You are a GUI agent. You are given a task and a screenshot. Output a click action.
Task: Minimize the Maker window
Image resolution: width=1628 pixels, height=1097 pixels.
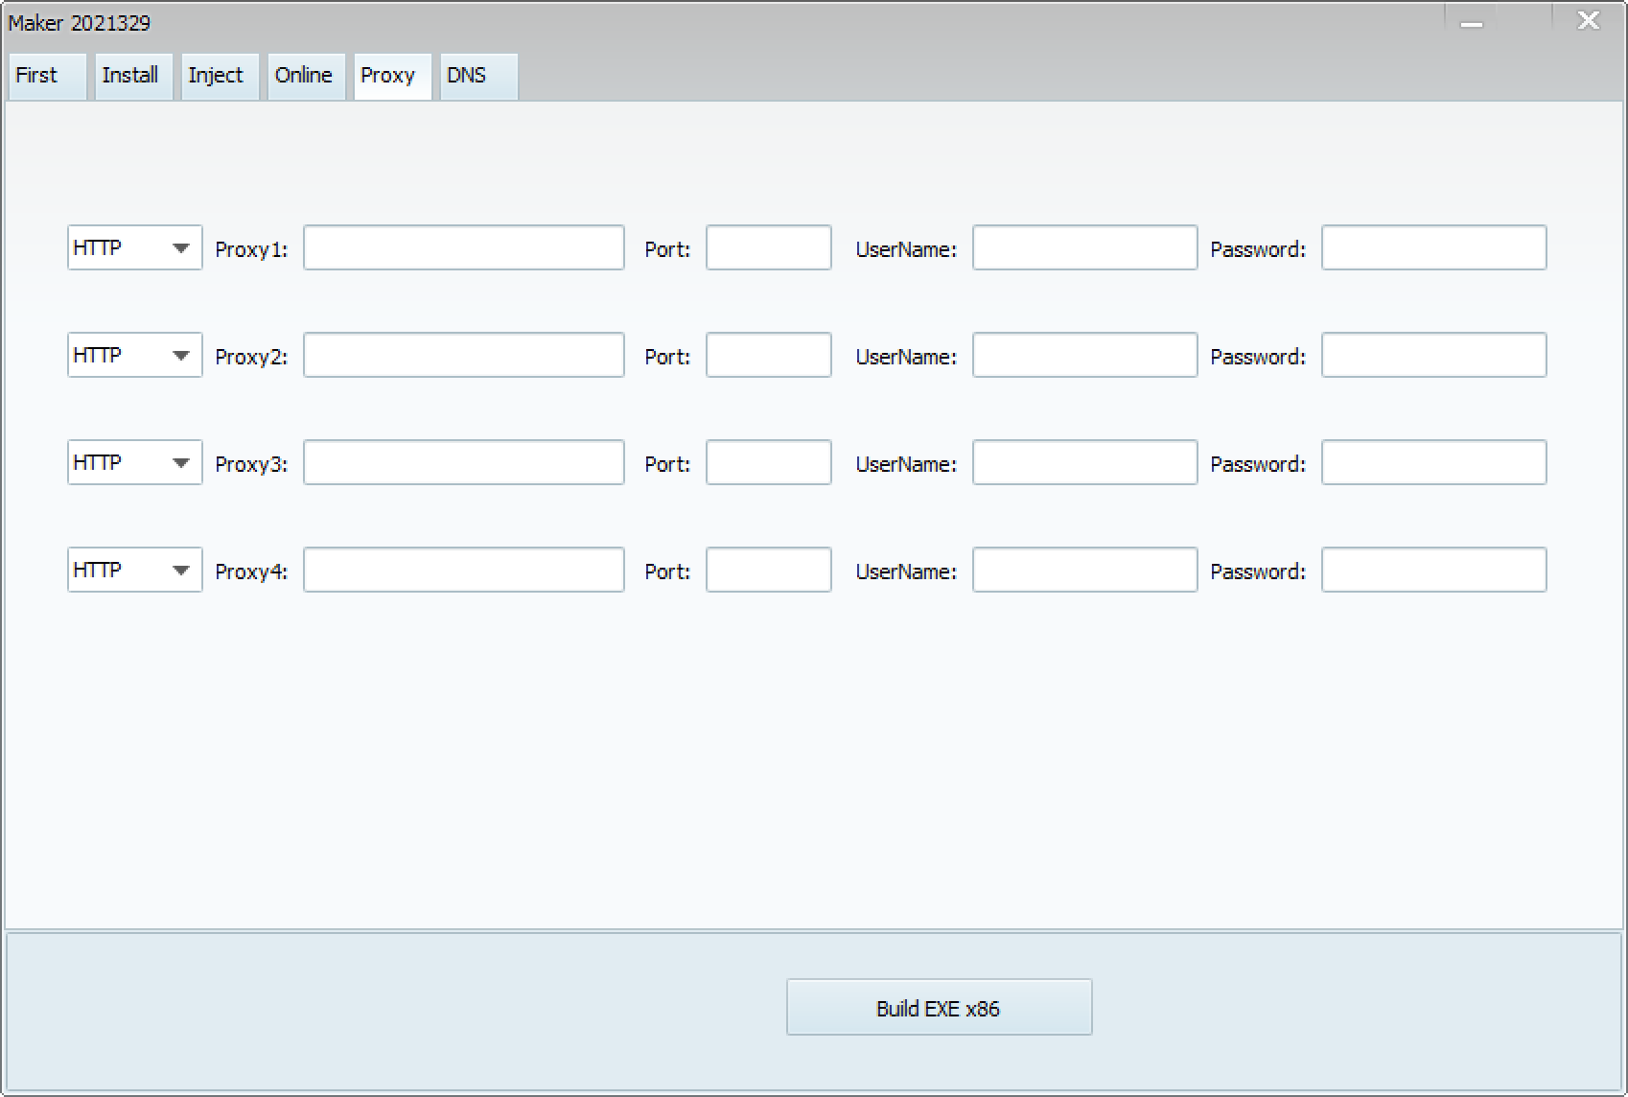click(x=1472, y=22)
